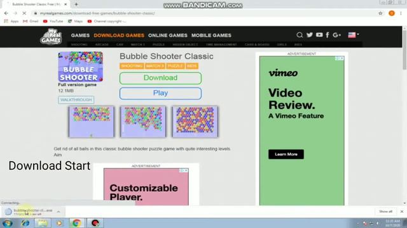
Task: Click the address bar URL field
Action: tap(205, 13)
